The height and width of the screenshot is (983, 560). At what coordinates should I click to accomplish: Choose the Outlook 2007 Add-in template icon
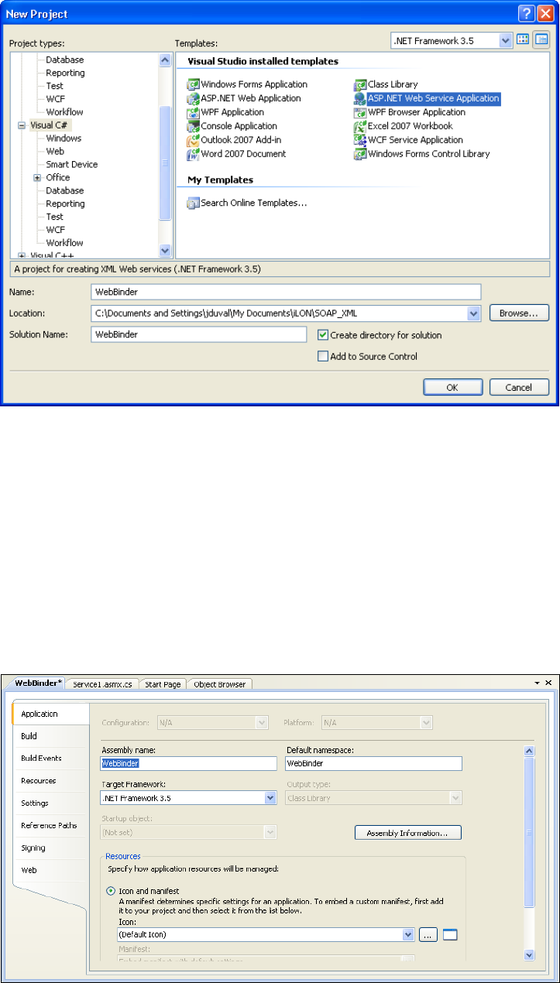[194, 140]
